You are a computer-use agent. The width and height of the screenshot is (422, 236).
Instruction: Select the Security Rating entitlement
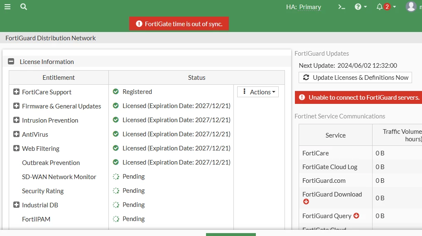[x=43, y=191]
